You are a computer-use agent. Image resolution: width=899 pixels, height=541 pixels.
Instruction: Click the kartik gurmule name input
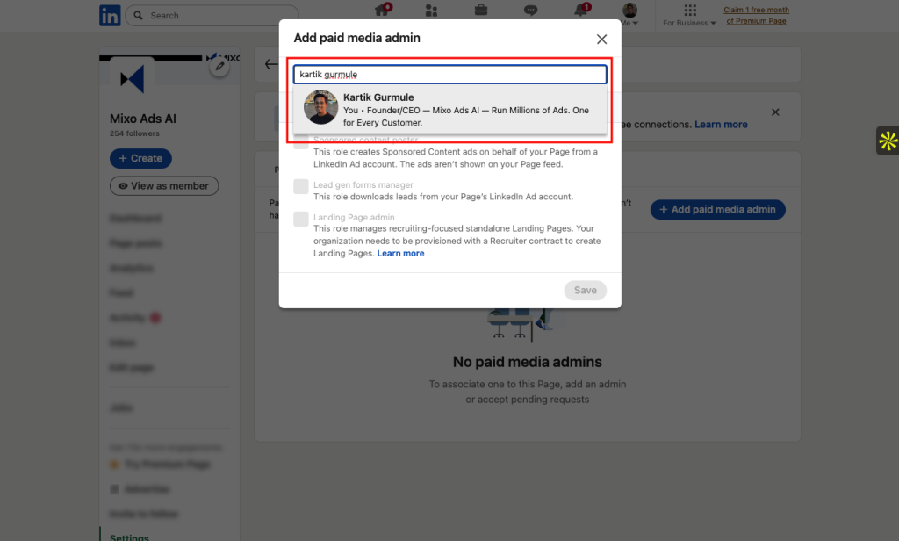(450, 74)
